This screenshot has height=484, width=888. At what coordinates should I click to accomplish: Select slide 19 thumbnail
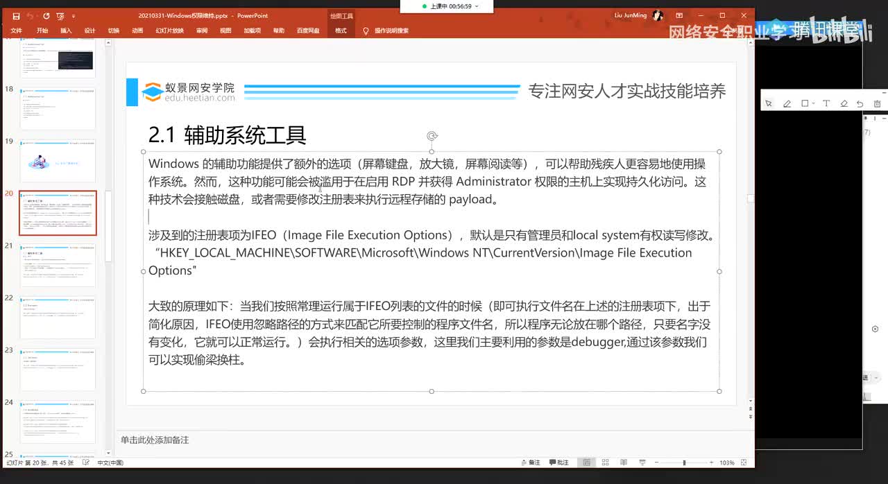pos(58,161)
